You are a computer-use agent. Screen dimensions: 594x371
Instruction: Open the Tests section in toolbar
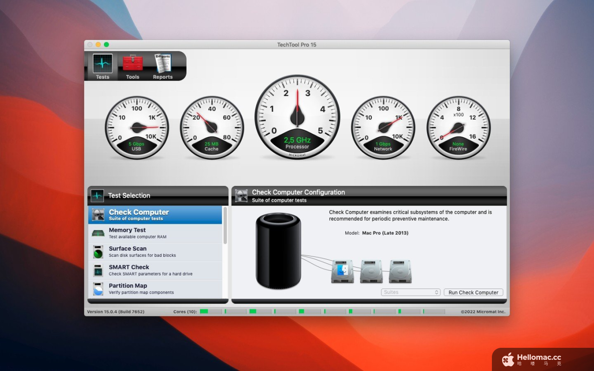pos(103,67)
